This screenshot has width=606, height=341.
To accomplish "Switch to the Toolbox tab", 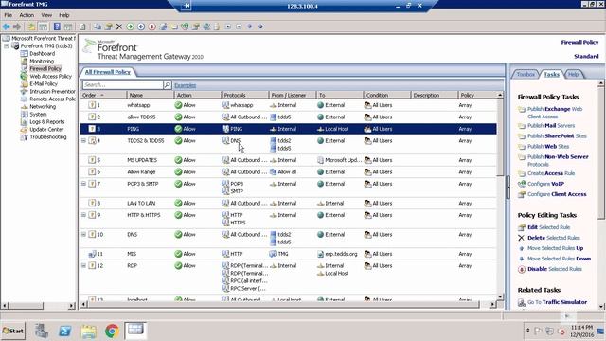I will click(x=526, y=74).
